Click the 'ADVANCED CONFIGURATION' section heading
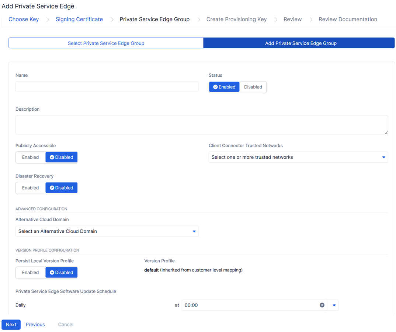 pos(41,209)
